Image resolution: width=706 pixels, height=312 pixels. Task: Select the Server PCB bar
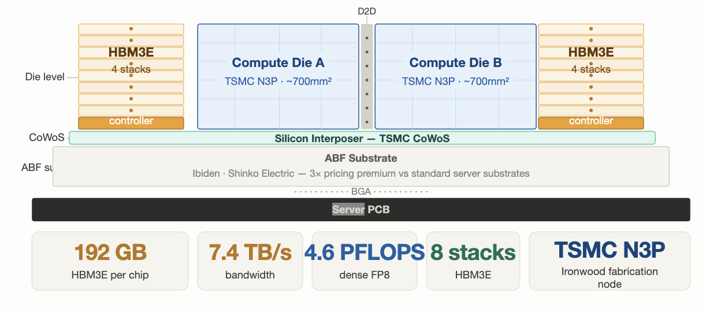[x=361, y=209]
